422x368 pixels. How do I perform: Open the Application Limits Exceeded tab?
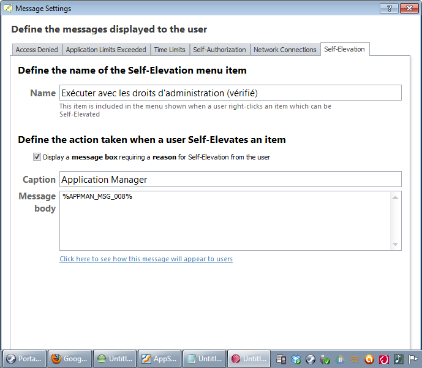(x=106, y=50)
